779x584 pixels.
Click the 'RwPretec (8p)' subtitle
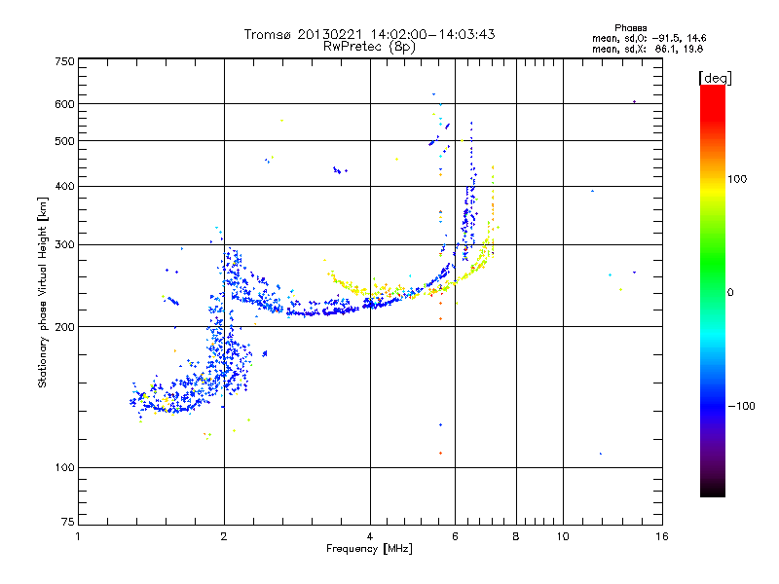369,47
